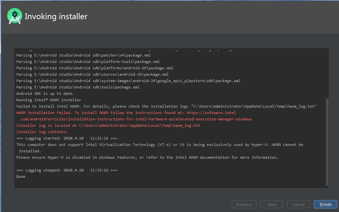Click the Previous button
The width and height of the screenshot is (339, 212).
coord(244,204)
